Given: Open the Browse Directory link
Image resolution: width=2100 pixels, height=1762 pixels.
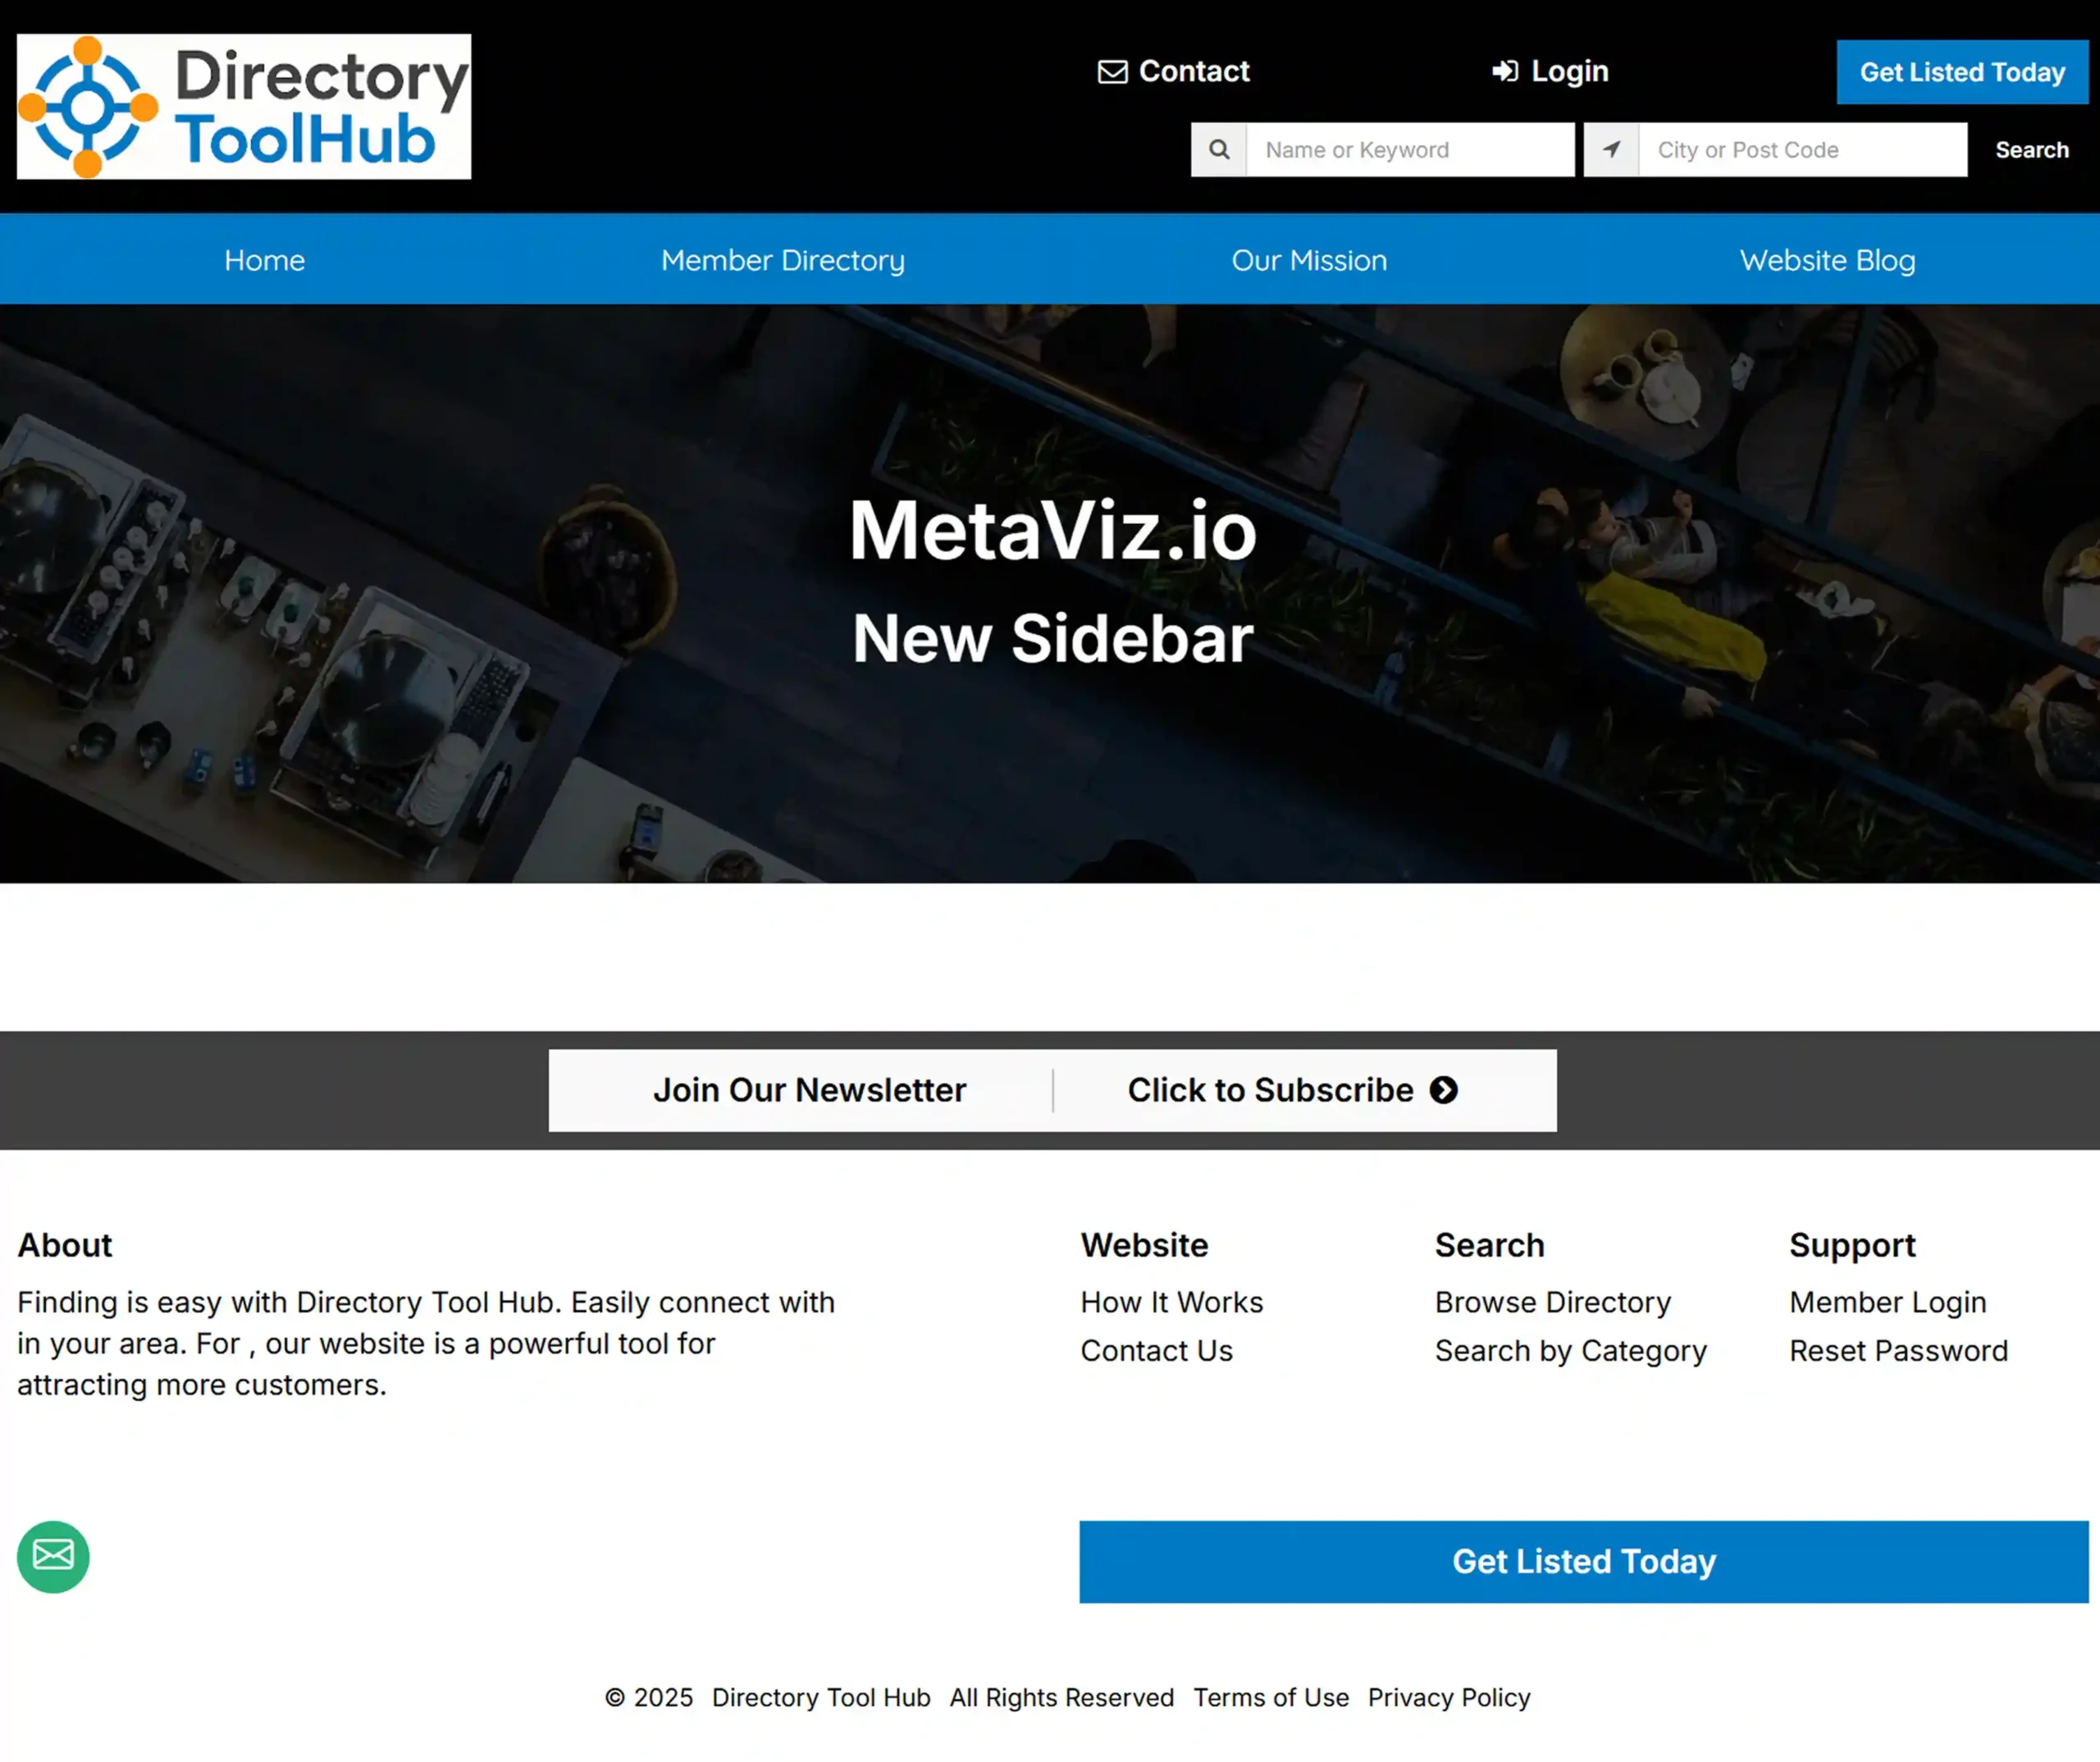Looking at the screenshot, I should [1553, 1302].
